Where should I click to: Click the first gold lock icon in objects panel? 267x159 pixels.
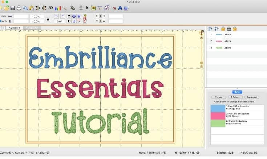click(223, 29)
